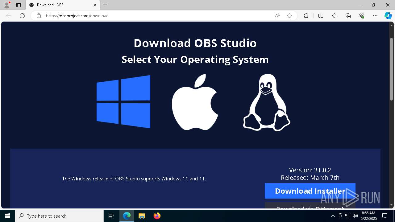Open the Extensions puzzle icon

306,16
